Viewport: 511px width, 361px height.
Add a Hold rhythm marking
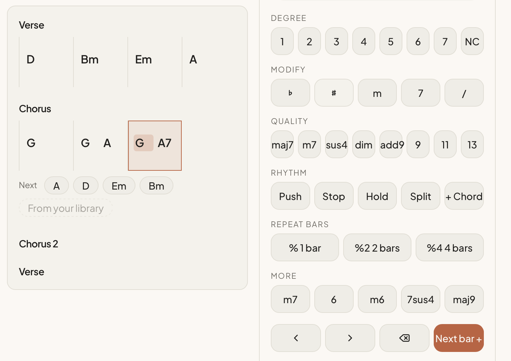click(x=377, y=196)
